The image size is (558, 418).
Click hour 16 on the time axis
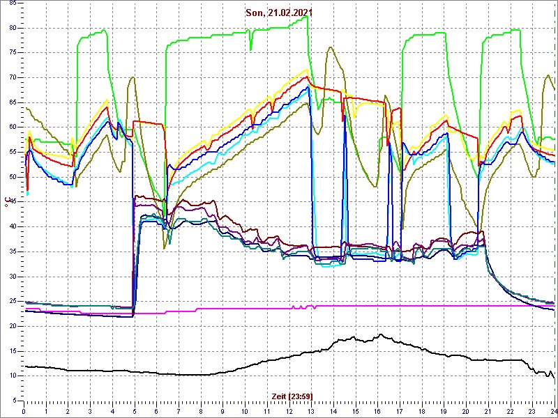(377, 410)
